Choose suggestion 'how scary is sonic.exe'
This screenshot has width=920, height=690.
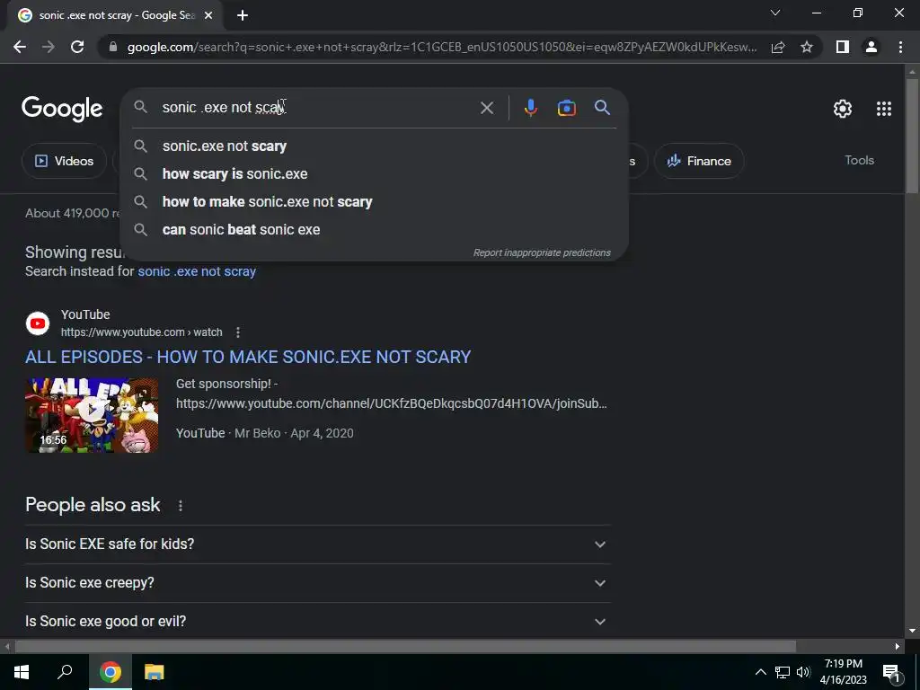(375, 173)
